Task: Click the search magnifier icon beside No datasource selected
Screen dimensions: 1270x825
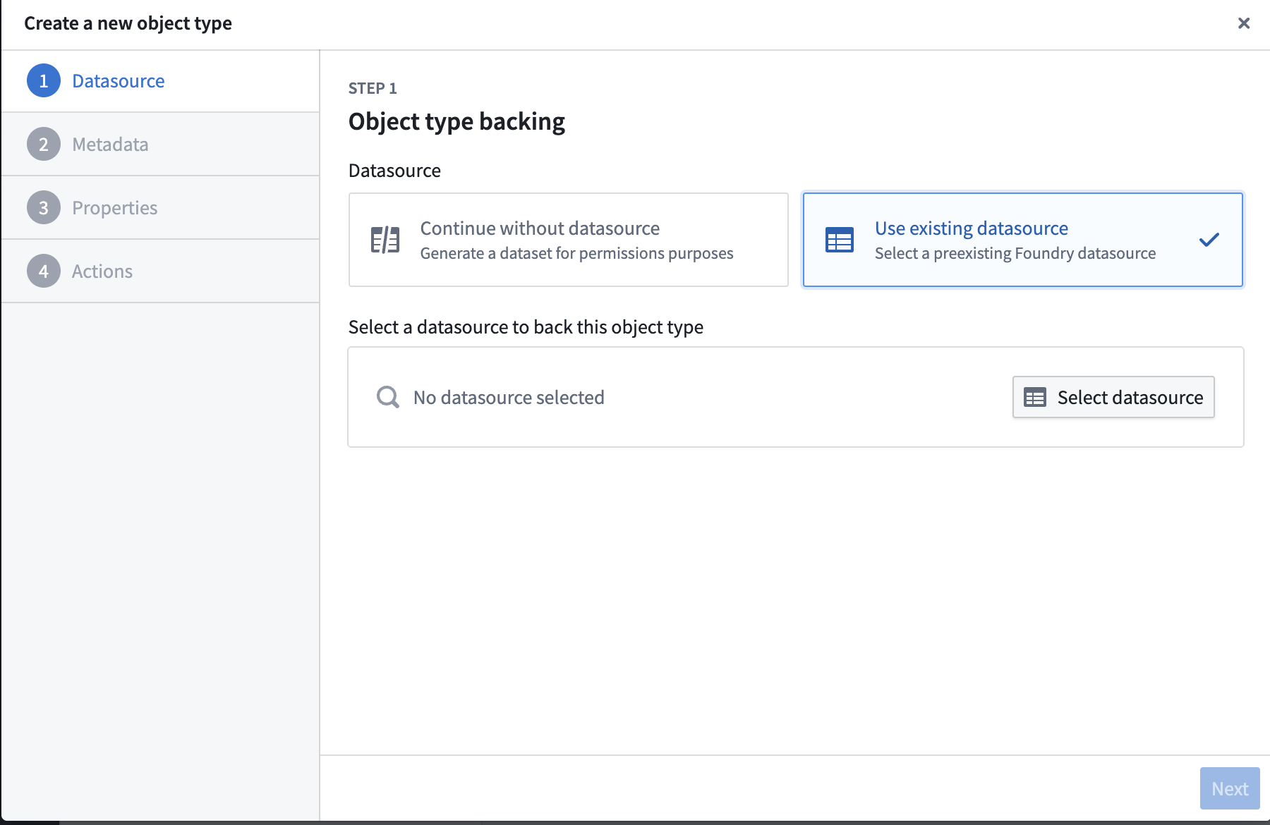Action: (x=387, y=397)
